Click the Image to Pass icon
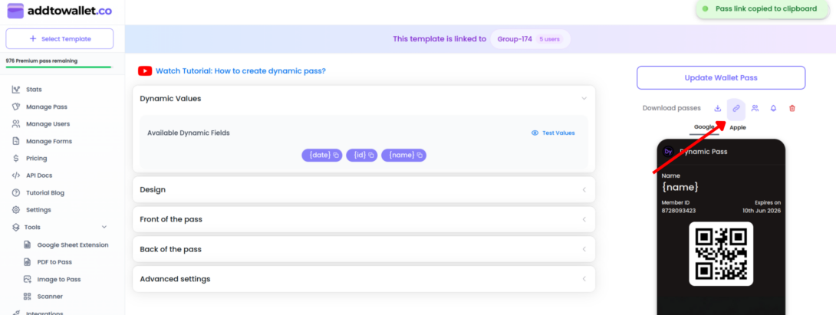 click(x=27, y=279)
